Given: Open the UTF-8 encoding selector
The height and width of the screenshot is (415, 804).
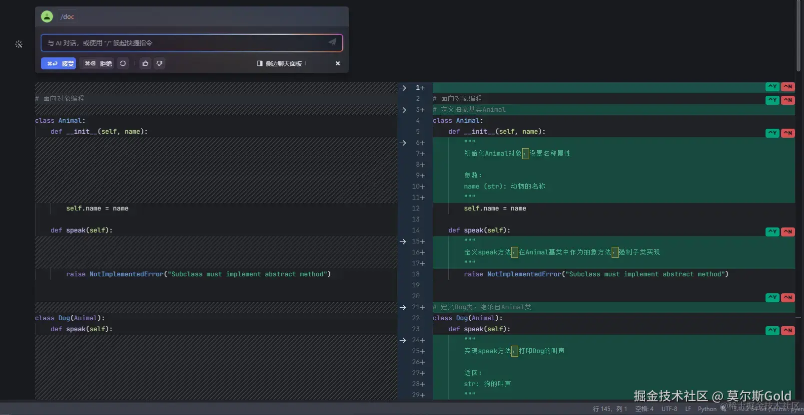Looking at the screenshot, I should click(x=669, y=409).
